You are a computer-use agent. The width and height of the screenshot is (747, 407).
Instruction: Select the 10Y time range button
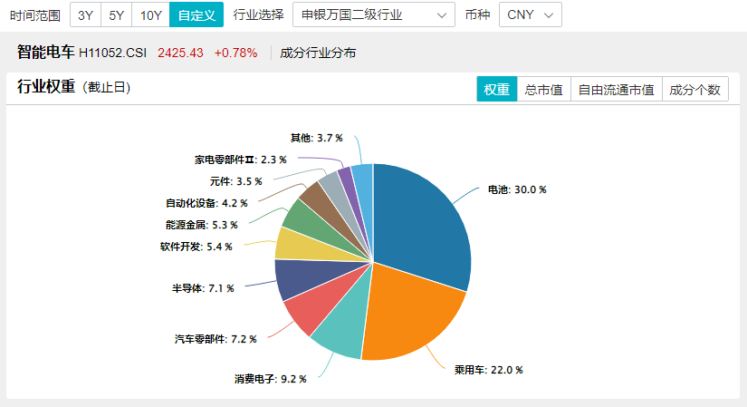(150, 15)
